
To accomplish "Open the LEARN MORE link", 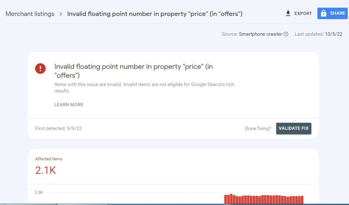I will [69, 105].
